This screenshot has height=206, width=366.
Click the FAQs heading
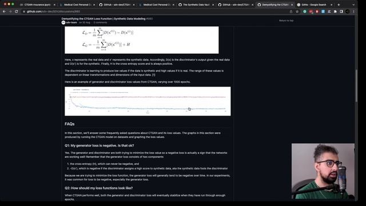[70, 124]
